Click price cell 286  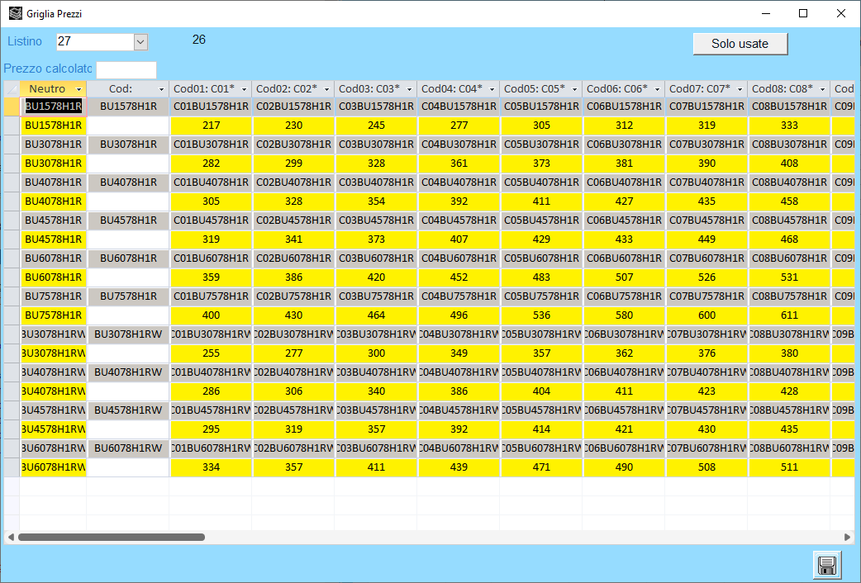point(211,391)
